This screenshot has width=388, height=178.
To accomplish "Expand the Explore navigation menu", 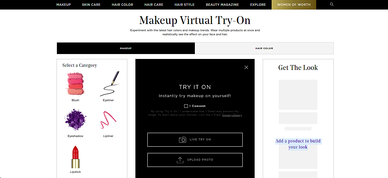I will pyautogui.click(x=258, y=5).
